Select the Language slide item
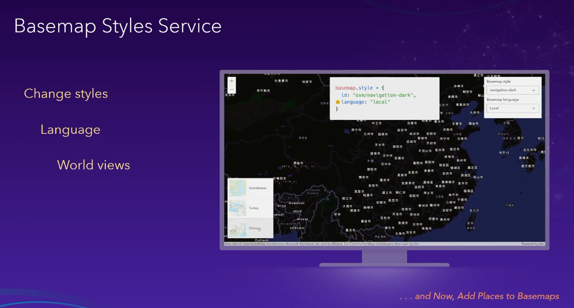The height and width of the screenshot is (308, 574). pos(70,129)
